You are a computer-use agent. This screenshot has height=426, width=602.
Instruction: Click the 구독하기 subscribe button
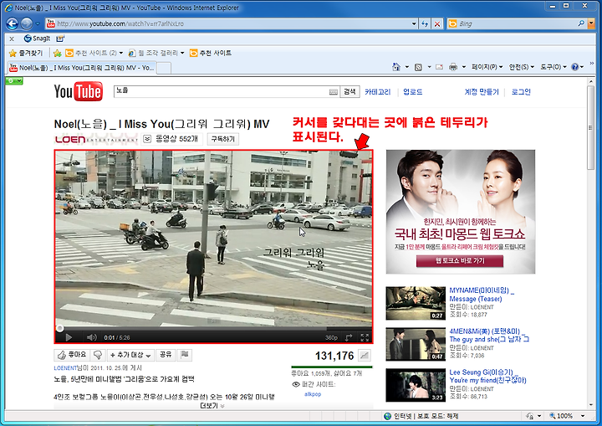[223, 139]
